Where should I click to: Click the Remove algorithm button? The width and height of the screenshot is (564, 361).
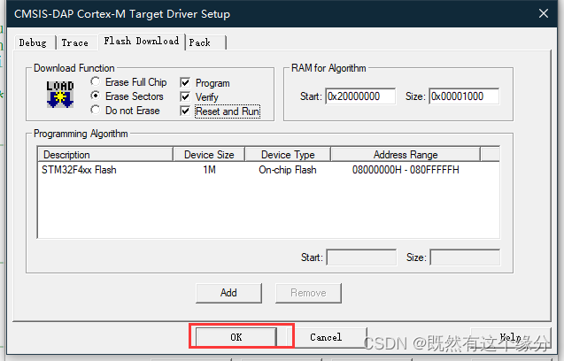(x=308, y=293)
